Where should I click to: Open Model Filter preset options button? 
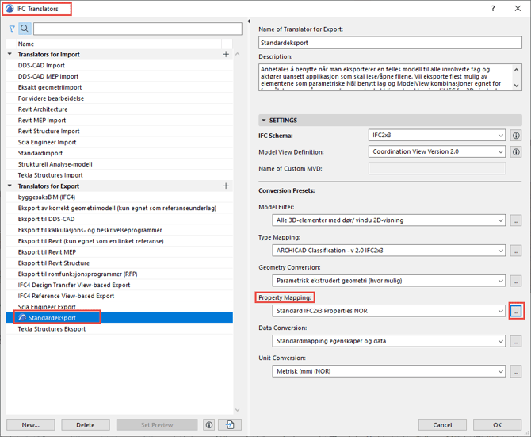[x=516, y=220]
